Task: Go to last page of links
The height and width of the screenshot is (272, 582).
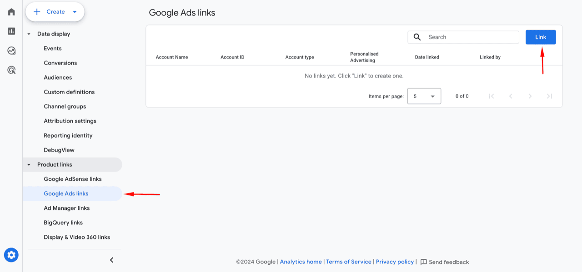Action: (x=549, y=96)
